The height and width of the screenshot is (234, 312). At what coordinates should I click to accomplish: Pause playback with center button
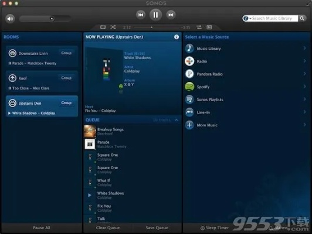click(155, 15)
